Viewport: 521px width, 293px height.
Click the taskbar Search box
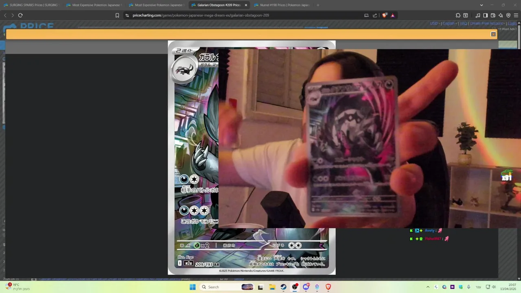[x=228, y=287]
